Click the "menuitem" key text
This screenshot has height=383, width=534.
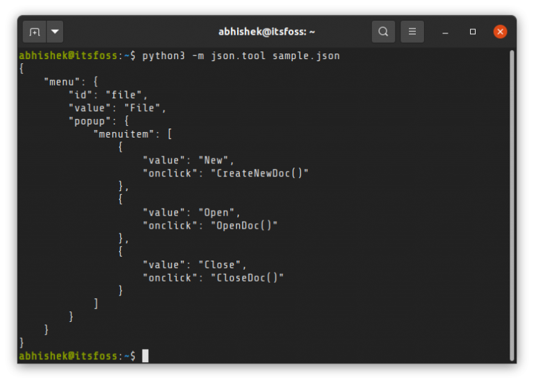click(x=123, y=133)
